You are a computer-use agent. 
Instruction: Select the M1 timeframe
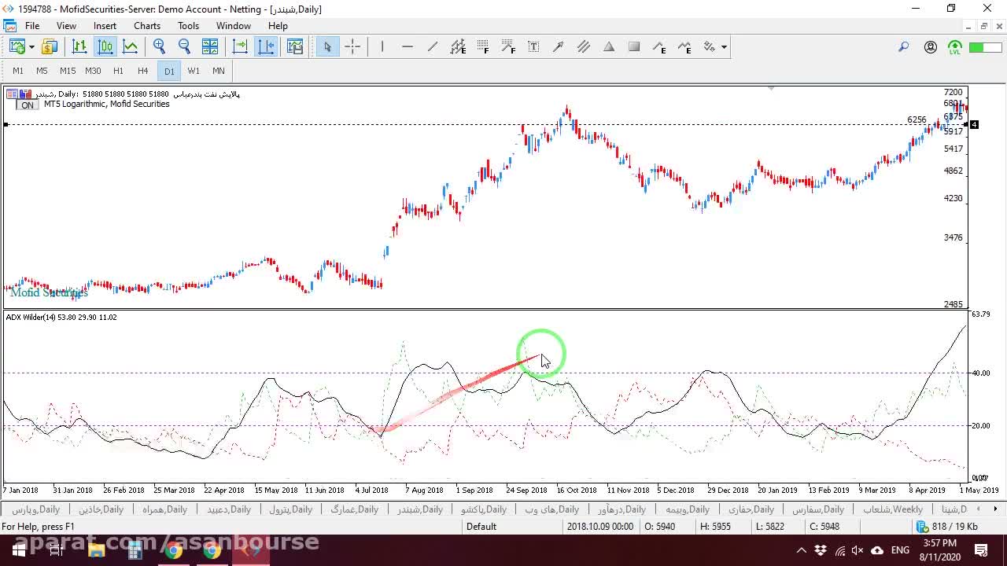click(x=18, y=71)
